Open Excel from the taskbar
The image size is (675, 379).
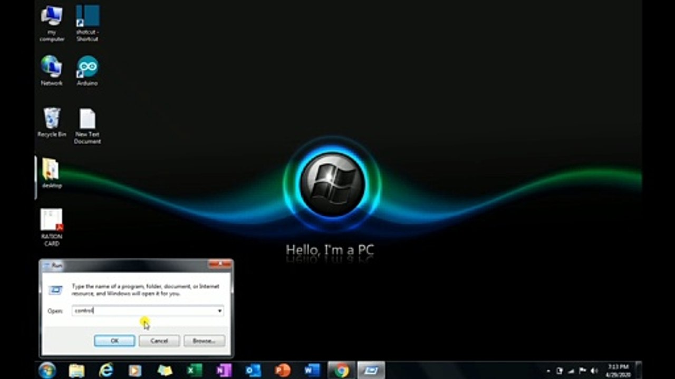pyautogui.click(x=195, y=370)
